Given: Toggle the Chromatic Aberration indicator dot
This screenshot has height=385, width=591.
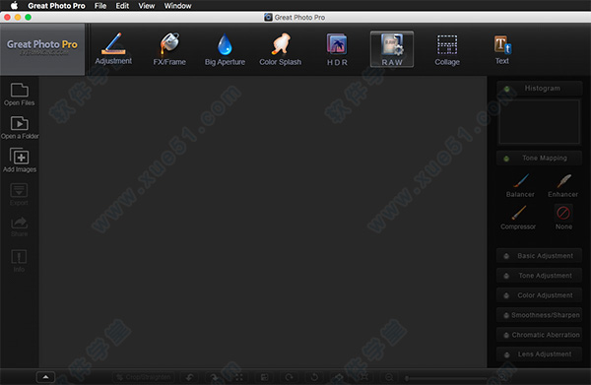Looking at the screenshot, I should click(506, 335).
